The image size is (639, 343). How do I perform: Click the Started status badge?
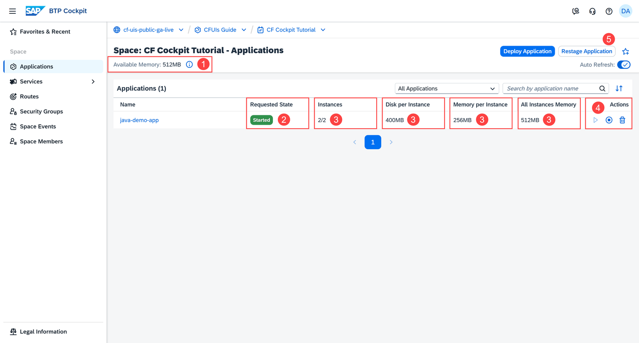pyautogui.click(x=261, y=120)
